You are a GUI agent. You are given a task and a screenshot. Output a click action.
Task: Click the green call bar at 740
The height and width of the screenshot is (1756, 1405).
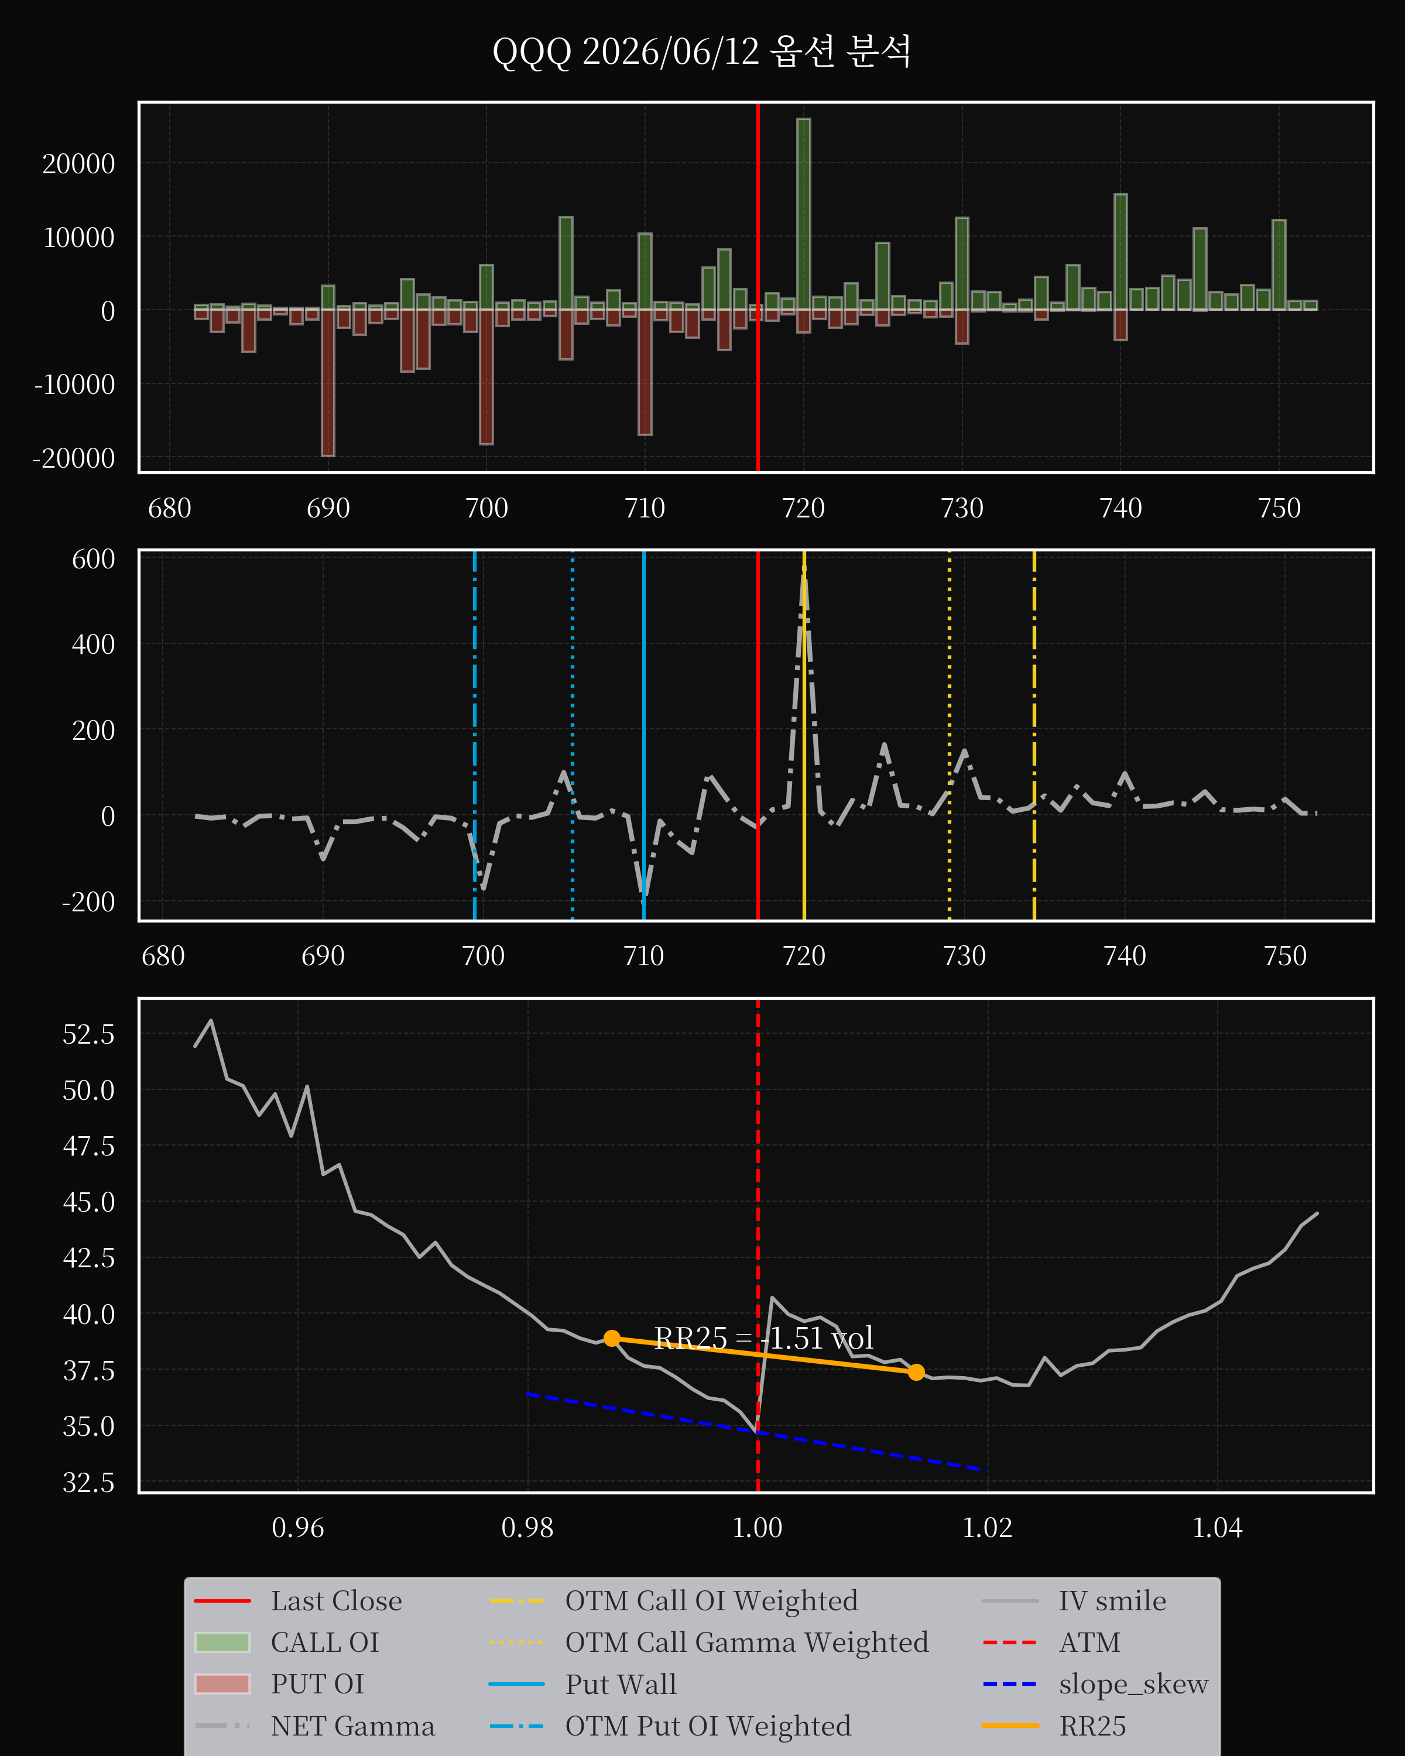tap(1120, 252)
